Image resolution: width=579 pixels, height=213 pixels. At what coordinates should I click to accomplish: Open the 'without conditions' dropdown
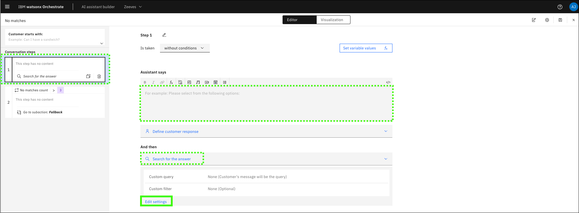pos(184,48)
